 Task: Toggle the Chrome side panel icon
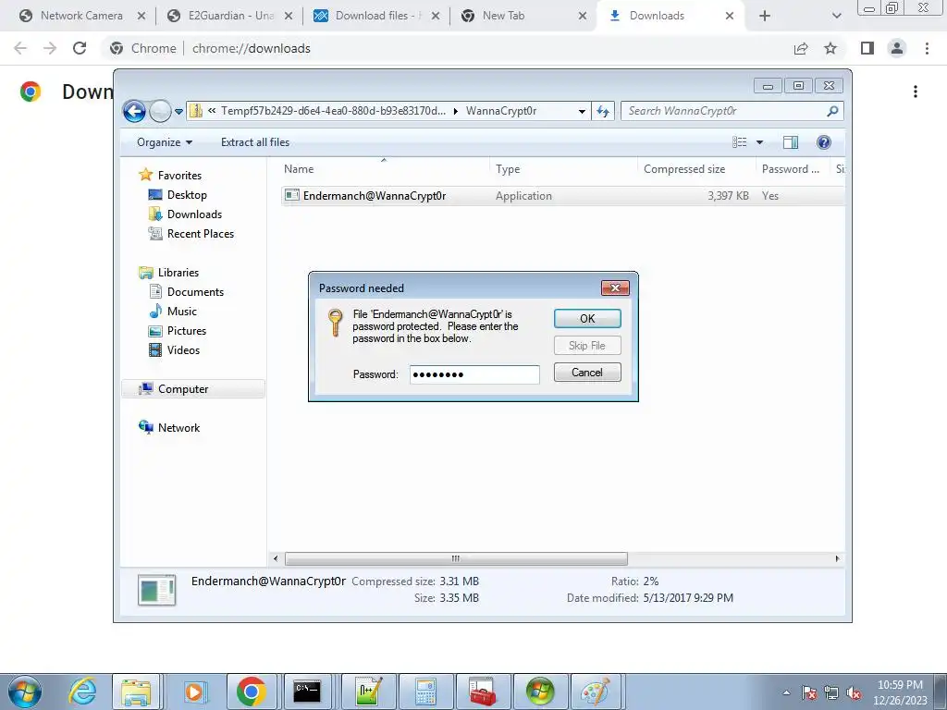click(867, 48)
